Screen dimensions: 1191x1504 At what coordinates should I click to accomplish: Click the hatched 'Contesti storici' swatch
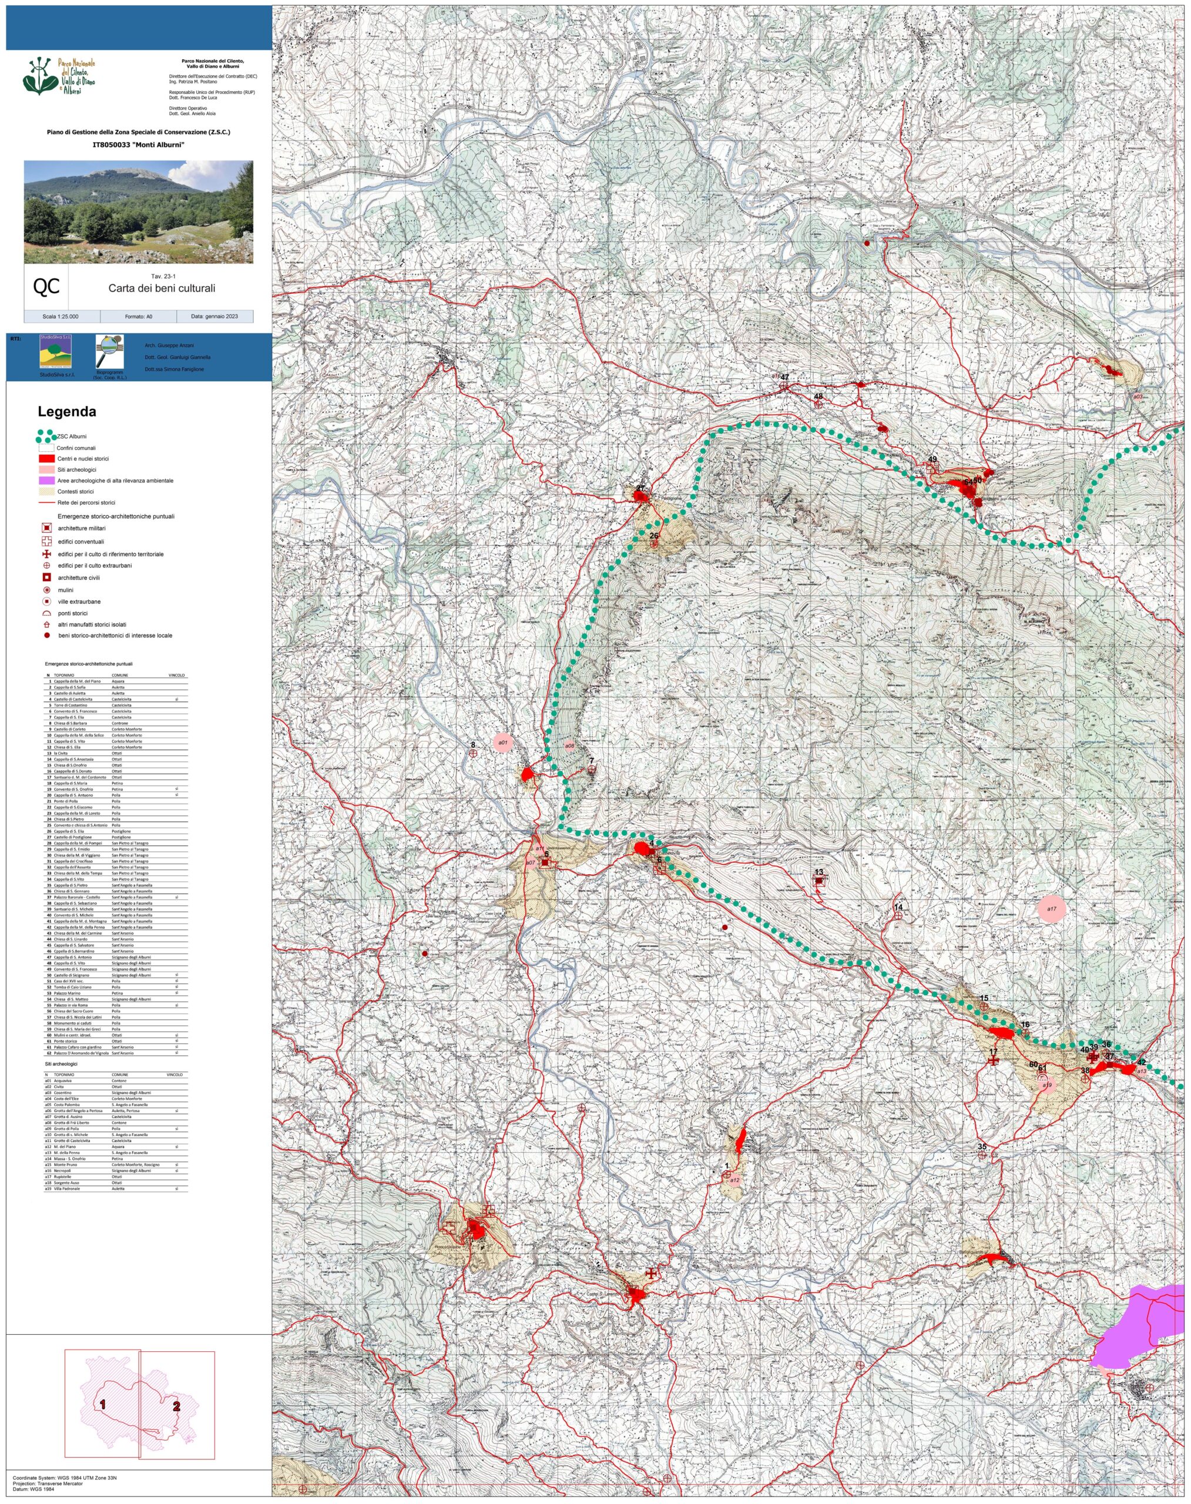[x=46, y=491]
